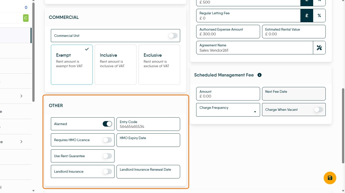Choose the Exclusive VAT option card
This screenshot has width=345, height=193.
pyautogui.click(x=159, y=65)
